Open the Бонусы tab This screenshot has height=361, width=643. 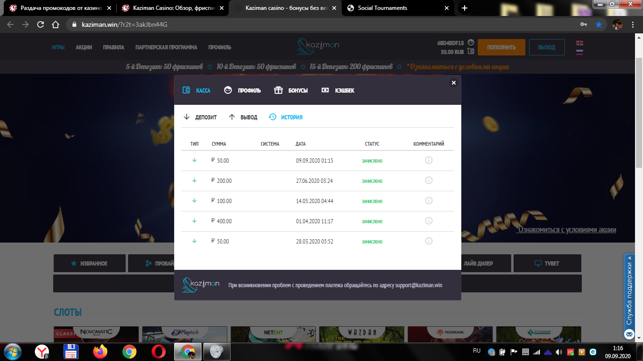291,90
